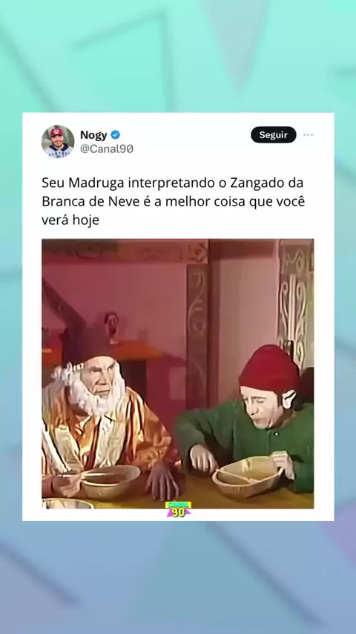Click the Seguir button
This screenshot has width=356, height=634.
click(274, 135)
